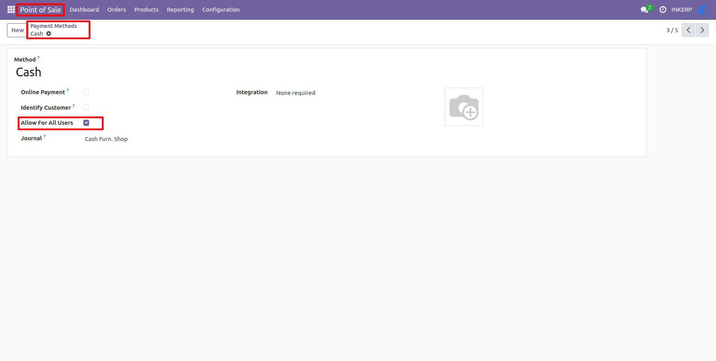The width and height of the screenshot is (716, 361).
Task: Open the Configuration menu
Action: tap(221, 10)
